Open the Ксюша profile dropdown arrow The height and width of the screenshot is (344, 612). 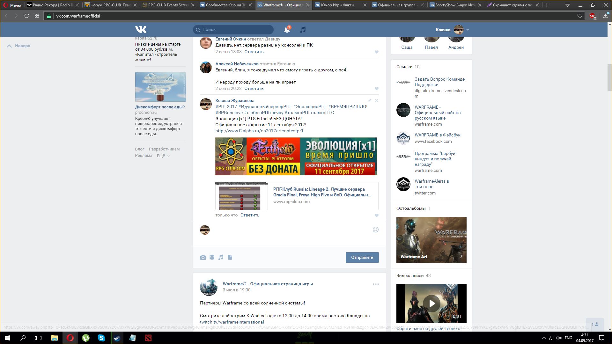(468, 30)
